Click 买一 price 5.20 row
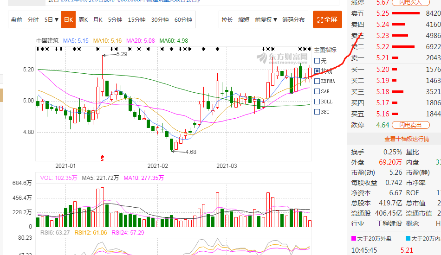This screenshot has width=441, height=255. click(396, 70)
